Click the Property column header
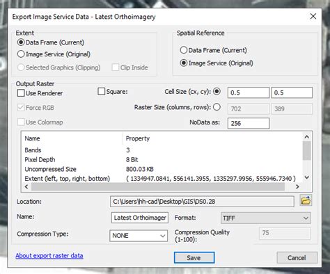Image resolution: width=330 pixels, height=274 pixels. (x=138, y=138)
